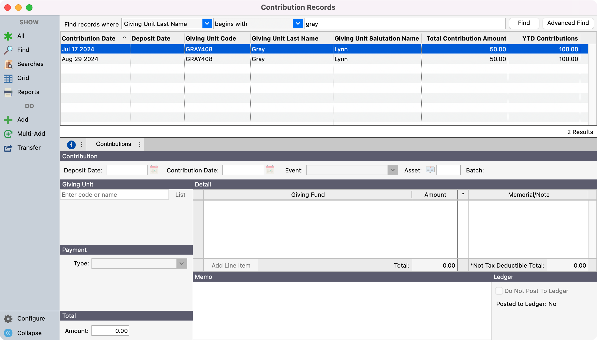
Task: Open saved Searches icon in sidebar
Action: (x=8, y=64)
